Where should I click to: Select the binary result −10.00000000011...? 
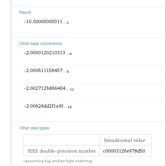pos(46,22)
